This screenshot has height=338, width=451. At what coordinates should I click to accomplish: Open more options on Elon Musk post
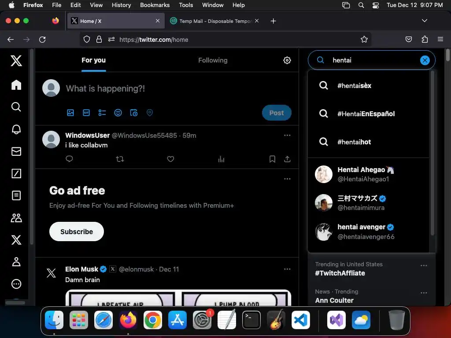(287, 269)
